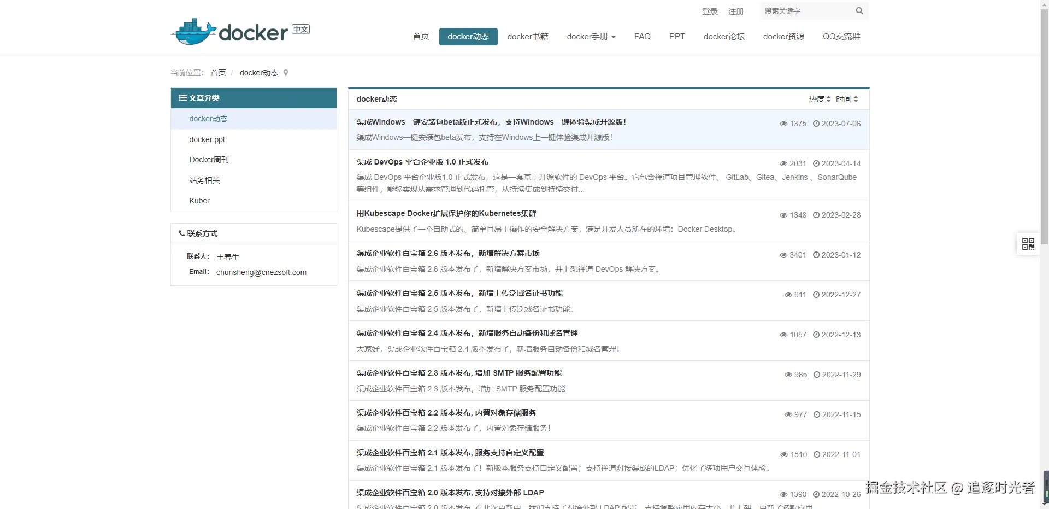Click the location pin icon in breadcrumb
Screen dimensions: 1049x509
pos(286,73)
